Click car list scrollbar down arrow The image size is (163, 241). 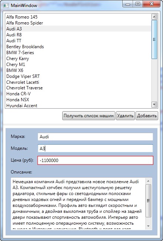click(154, 105)
